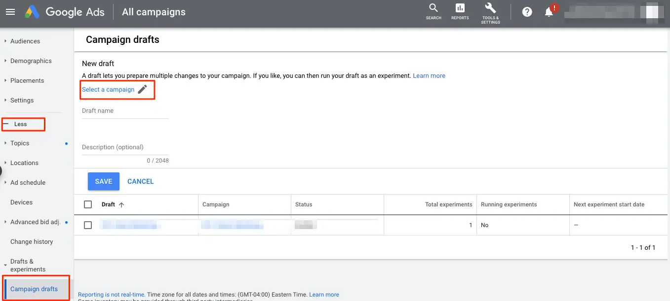Screen dimensions: 670x301
Task: Open the hamburger navigation menu
Action: point(10,12)
